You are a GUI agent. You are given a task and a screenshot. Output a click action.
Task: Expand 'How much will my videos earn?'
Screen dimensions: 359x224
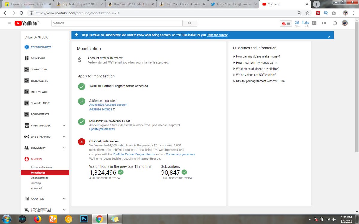tap(256, 63)
